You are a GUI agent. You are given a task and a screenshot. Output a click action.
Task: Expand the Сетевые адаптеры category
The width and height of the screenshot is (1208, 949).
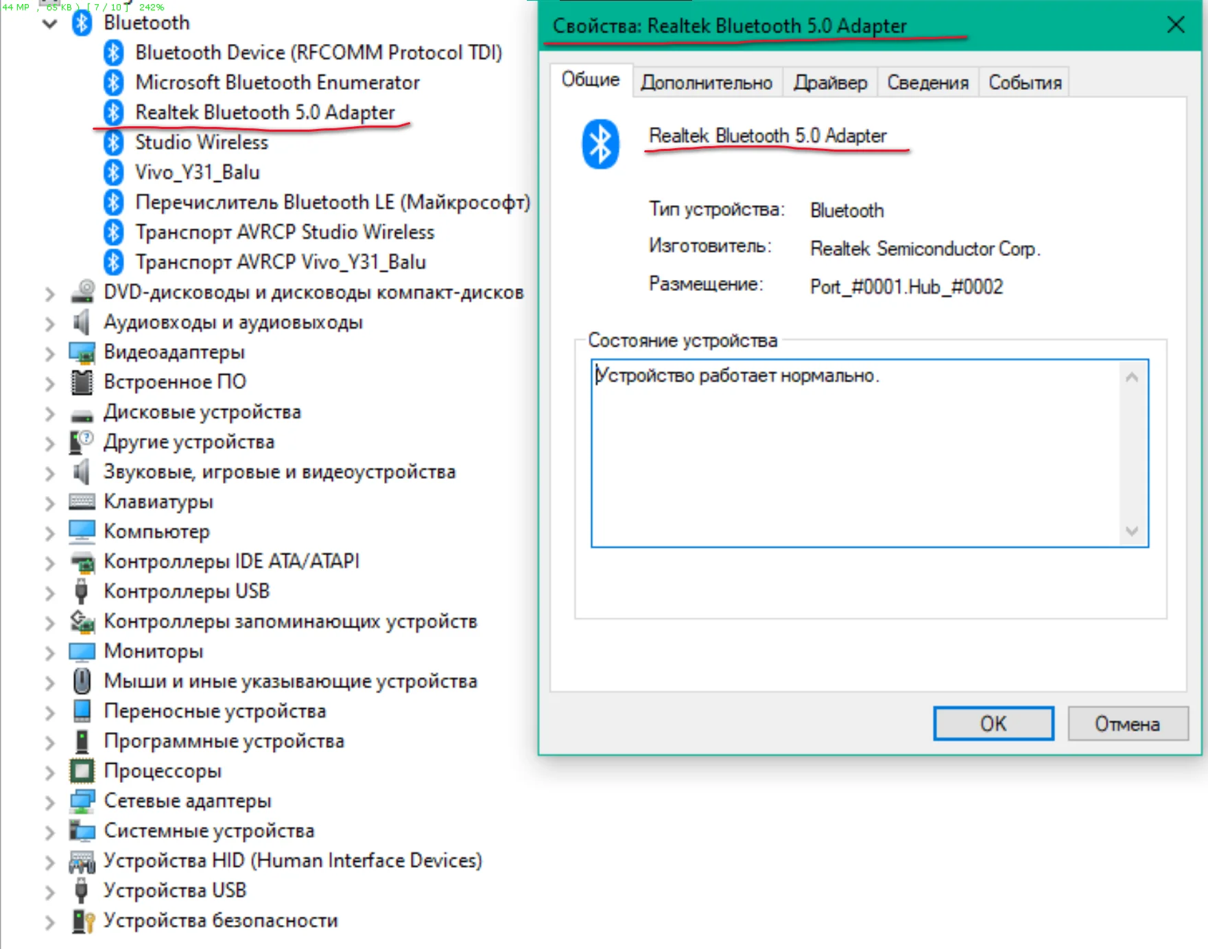[x=50, y=803]
